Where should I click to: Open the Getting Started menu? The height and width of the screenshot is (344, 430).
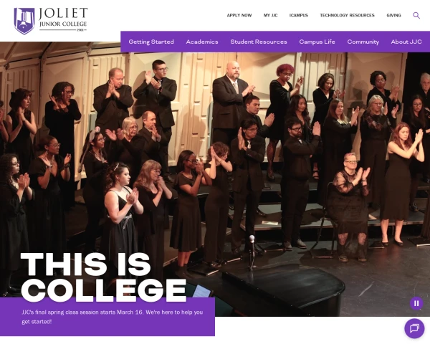[151, 42]
